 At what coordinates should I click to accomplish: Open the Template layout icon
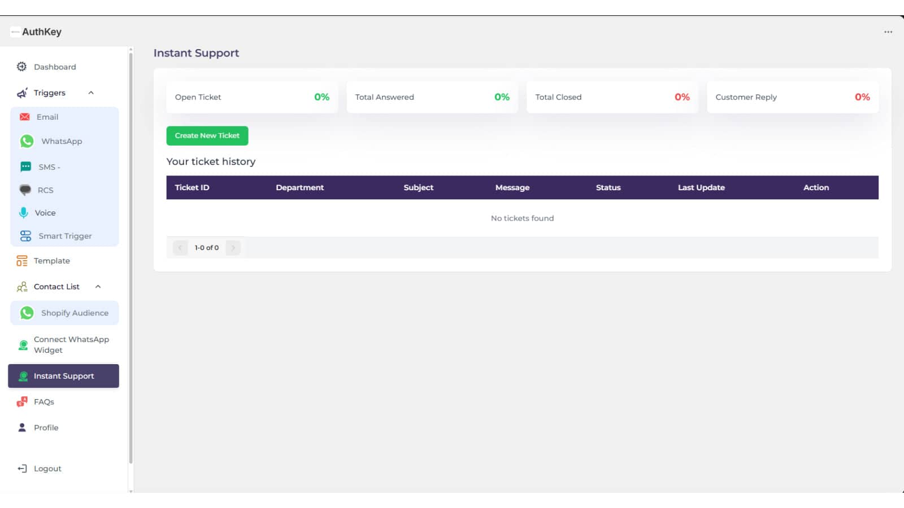22,261
